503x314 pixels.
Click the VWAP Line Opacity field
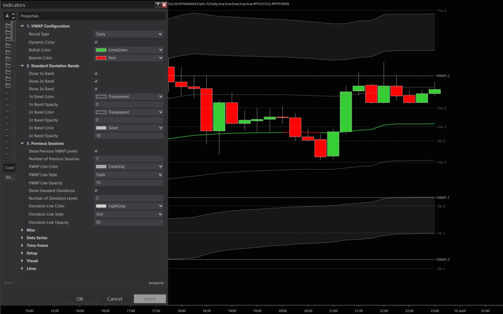pos(129,183)
